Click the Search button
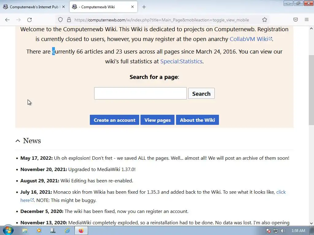The image size is (314, 235). pos(201,94)
